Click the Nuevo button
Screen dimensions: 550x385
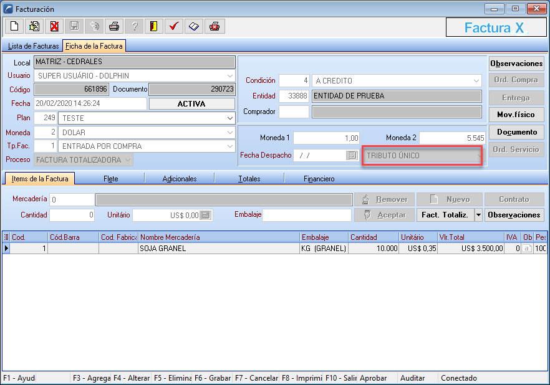[x=450, y=199]
